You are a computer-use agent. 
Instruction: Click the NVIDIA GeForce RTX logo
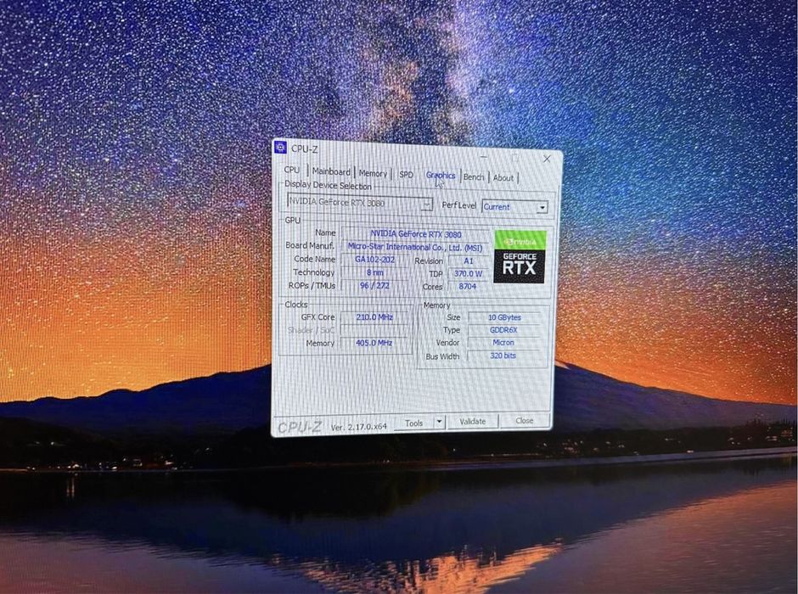coord(520,257)
